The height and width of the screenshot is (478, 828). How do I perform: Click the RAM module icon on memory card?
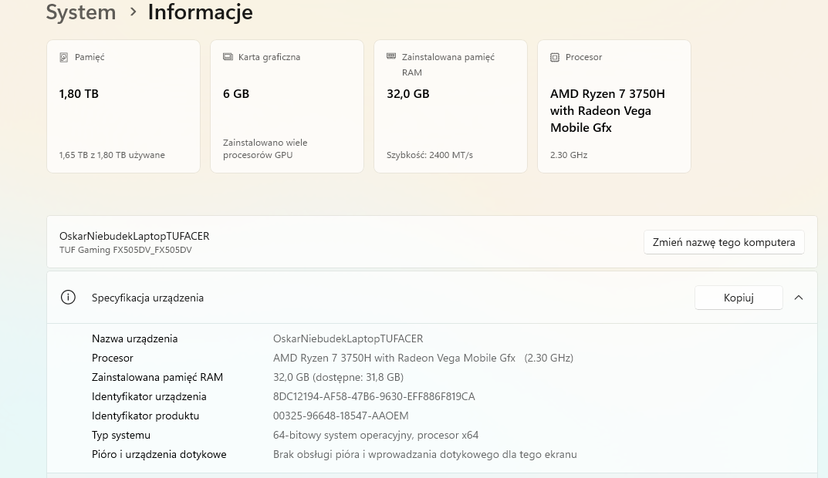(x=391, y=56)
